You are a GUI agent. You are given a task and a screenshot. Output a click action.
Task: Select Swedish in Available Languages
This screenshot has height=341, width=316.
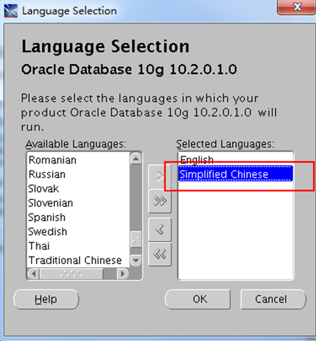tap(78, 232)
